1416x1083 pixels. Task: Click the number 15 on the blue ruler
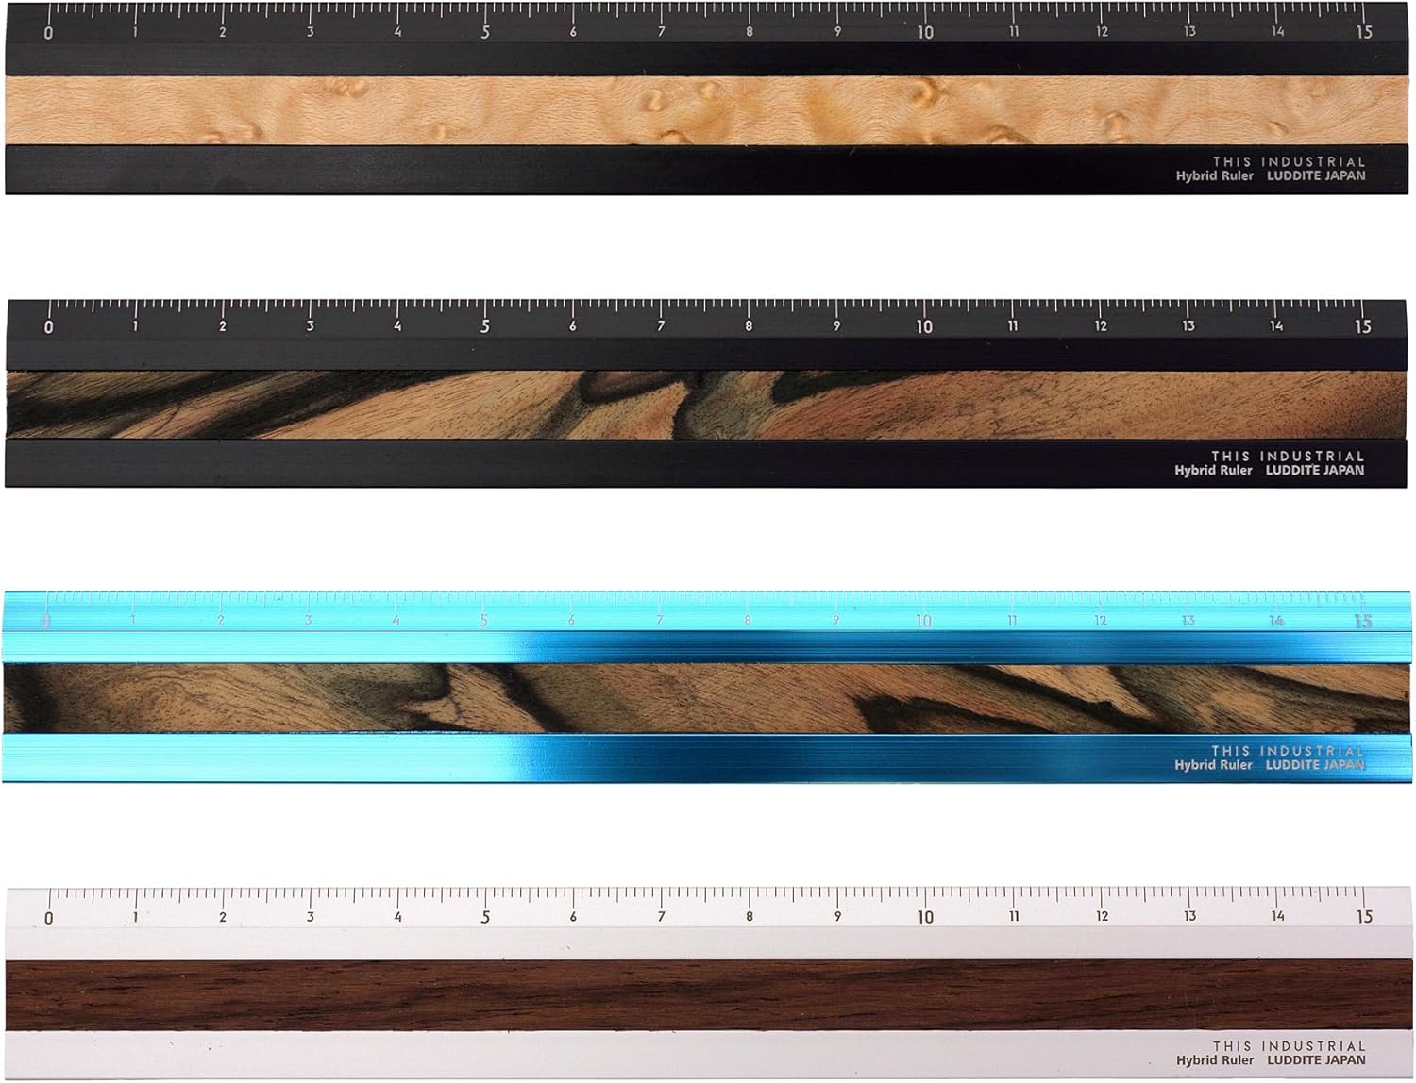click(1362, 621)
